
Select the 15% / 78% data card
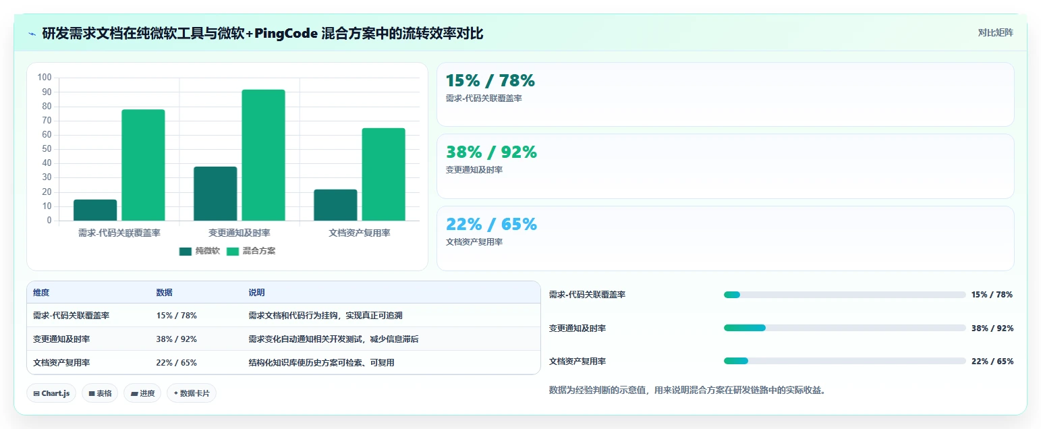(x=725, y=94)
